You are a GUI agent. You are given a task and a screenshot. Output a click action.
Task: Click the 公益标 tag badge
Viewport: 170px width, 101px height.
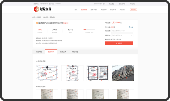coord(66,23)
